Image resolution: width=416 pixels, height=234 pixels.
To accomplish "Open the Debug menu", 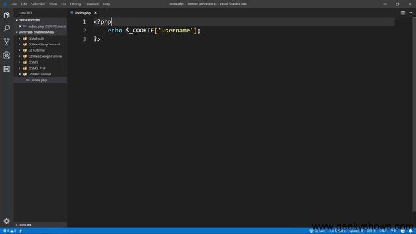I will (75, 4).
